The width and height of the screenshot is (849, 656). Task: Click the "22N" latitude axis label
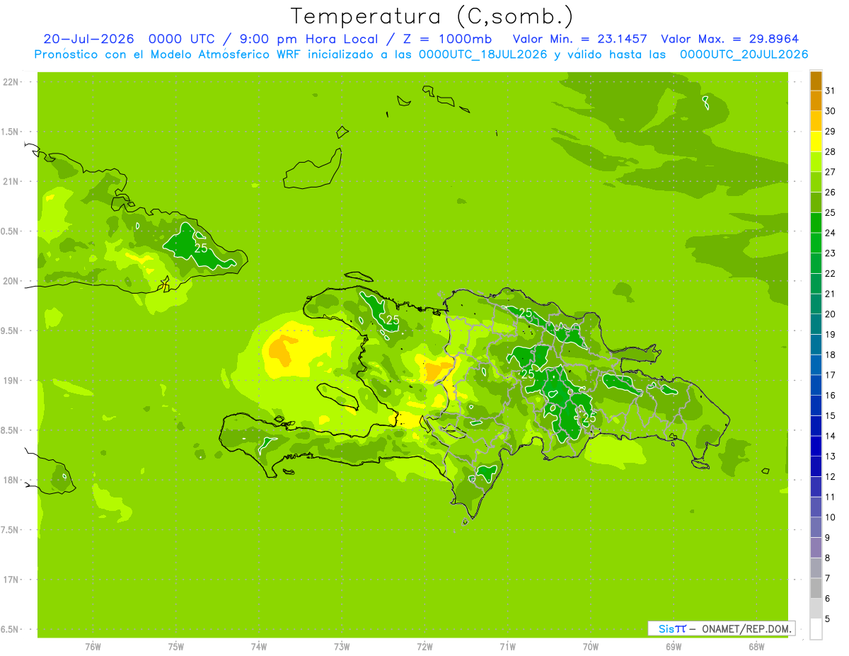pos(12,82)
